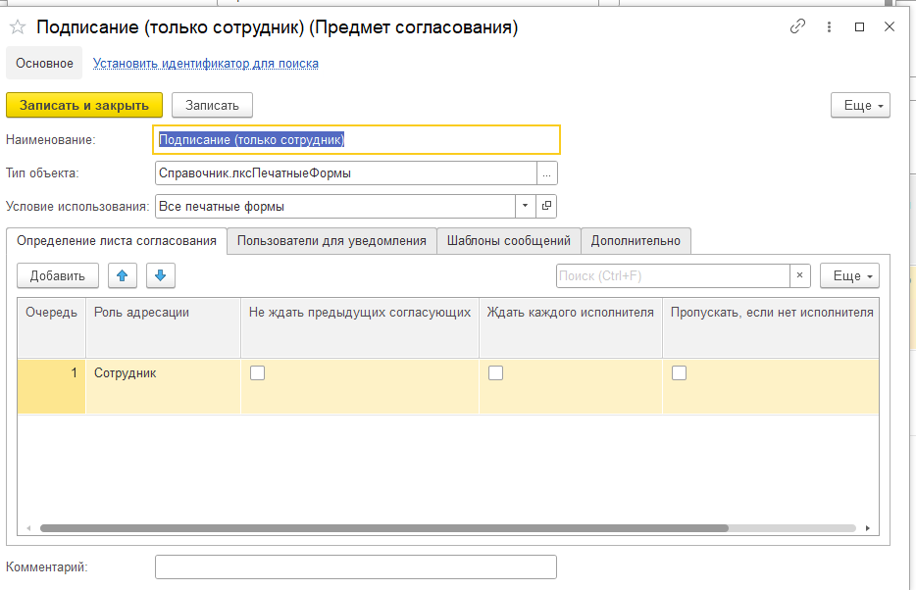Open the top Еще menu
916x590 pixels.
860,105
